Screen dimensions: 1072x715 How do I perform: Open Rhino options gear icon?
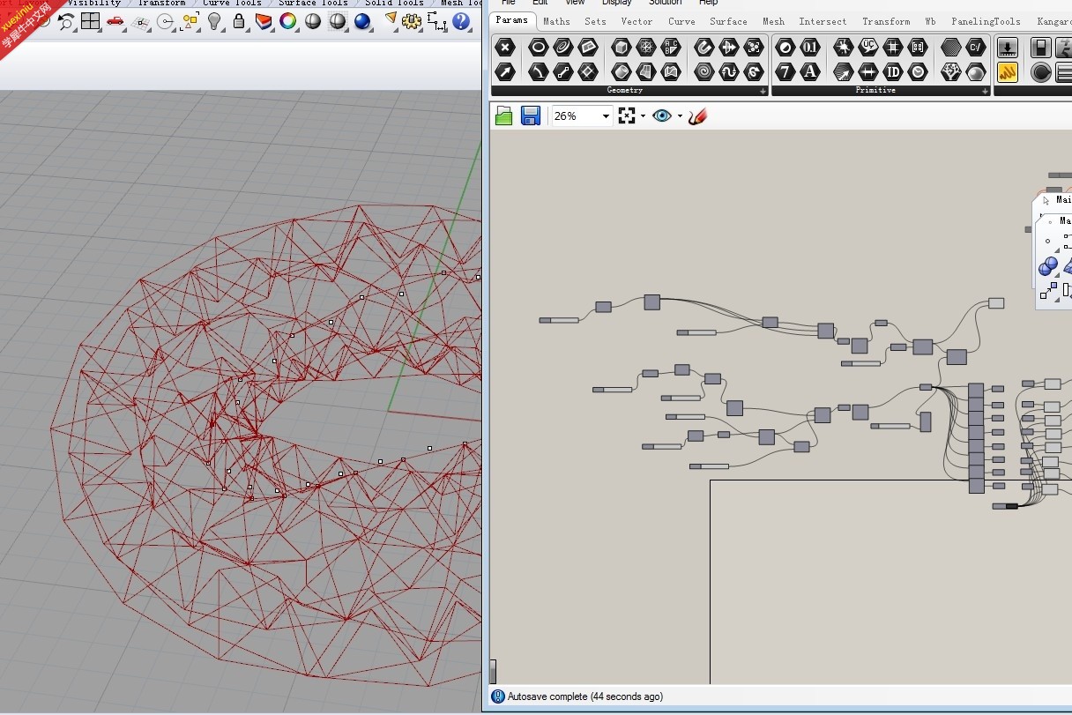tap(412, 21)
